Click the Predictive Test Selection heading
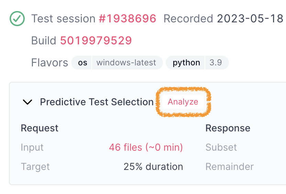Image resolution: width=286 pixels, height=194 pixels. coord(97,102)
